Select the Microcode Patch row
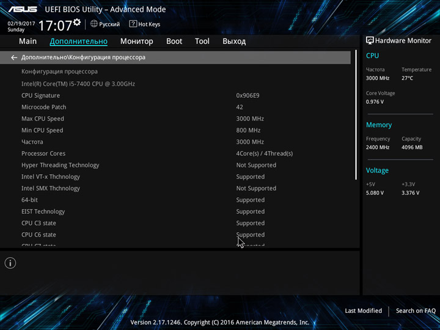The width and height of the screenshot is (440, 330). pyautogui.click(x=175, y=107)
